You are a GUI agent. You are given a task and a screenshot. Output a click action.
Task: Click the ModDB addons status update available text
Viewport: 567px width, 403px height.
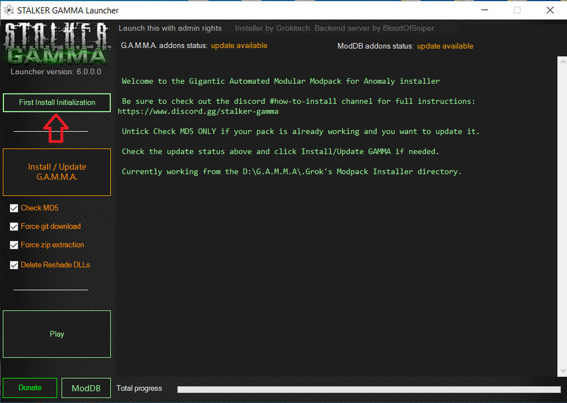tap(445, 46)
